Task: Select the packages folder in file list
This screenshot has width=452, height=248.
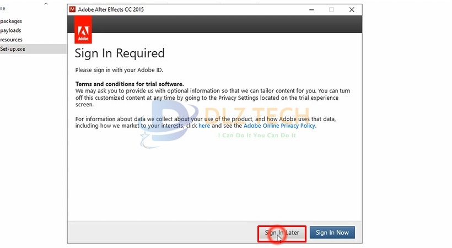Action: (x=11, y=21)
